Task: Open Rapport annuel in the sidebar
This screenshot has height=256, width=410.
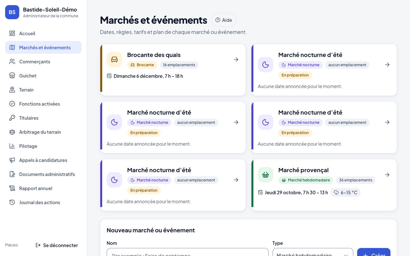Action: 43,188
